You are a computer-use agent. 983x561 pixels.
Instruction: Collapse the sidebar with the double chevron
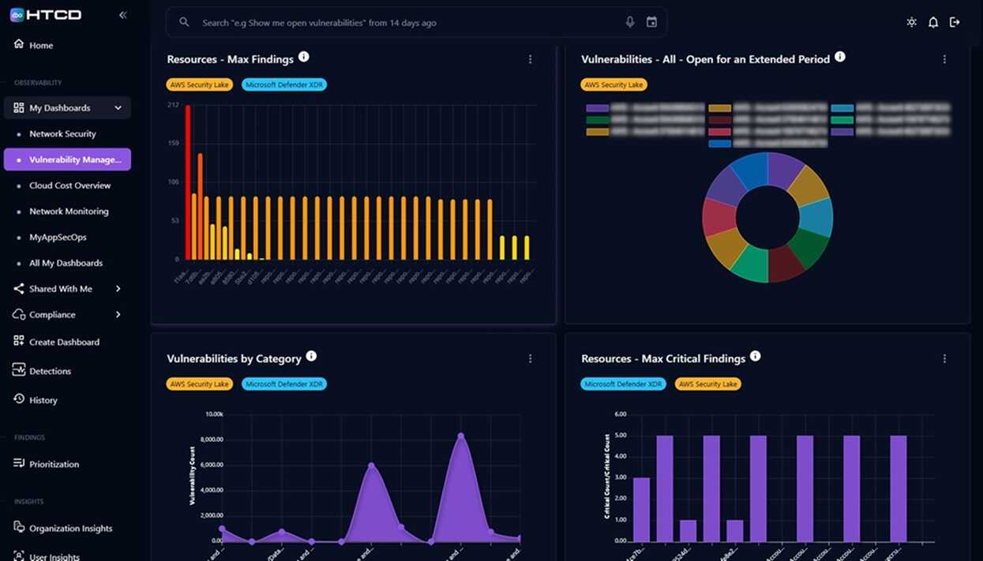[122, 13]
